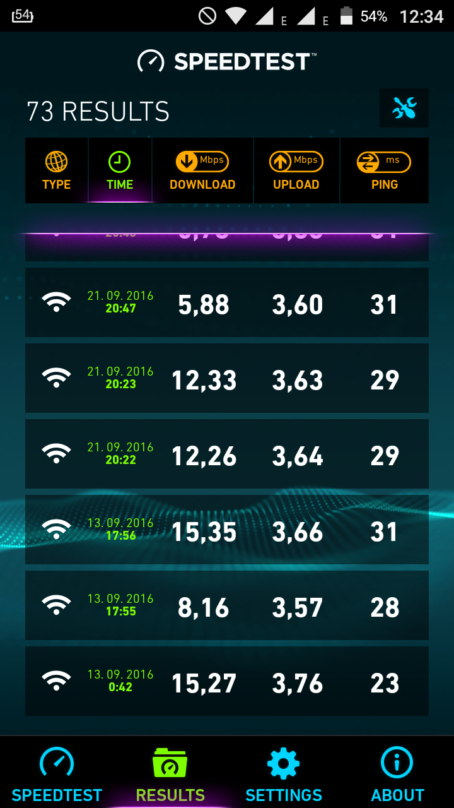Sort results by TYPE globe icon
Image resolution: width=454 pixels, height=808 pixels.
click(x=57, y=170)
